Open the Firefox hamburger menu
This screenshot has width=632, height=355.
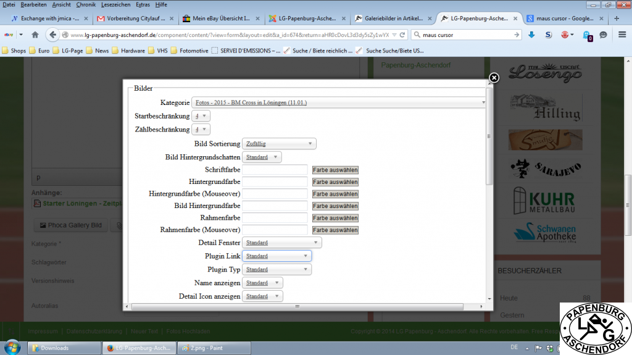pos(622,35)
